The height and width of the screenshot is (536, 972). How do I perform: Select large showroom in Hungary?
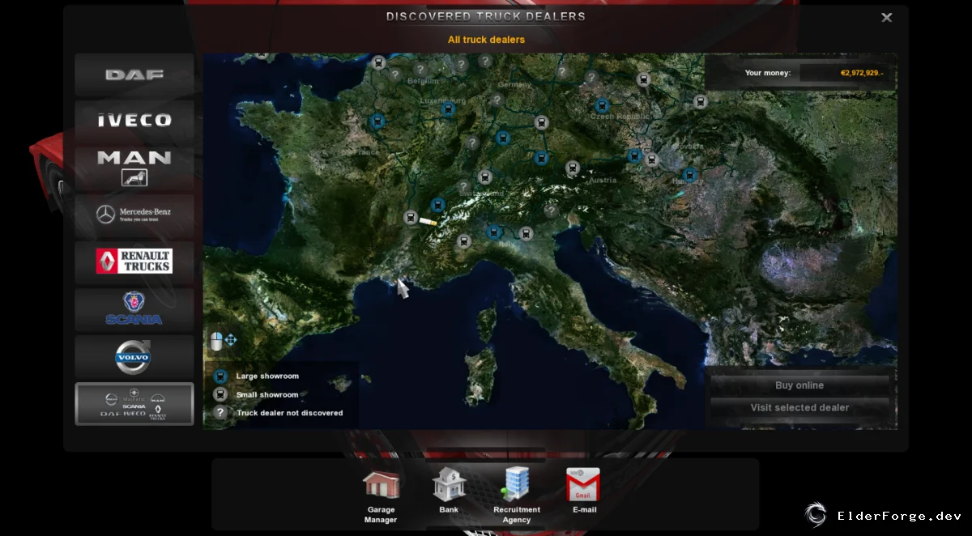(689, 174)
